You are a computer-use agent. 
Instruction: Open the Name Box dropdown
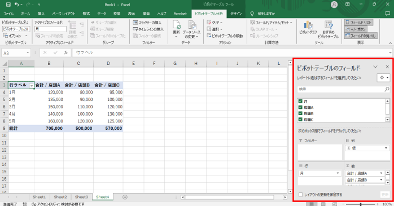point(28,52)
